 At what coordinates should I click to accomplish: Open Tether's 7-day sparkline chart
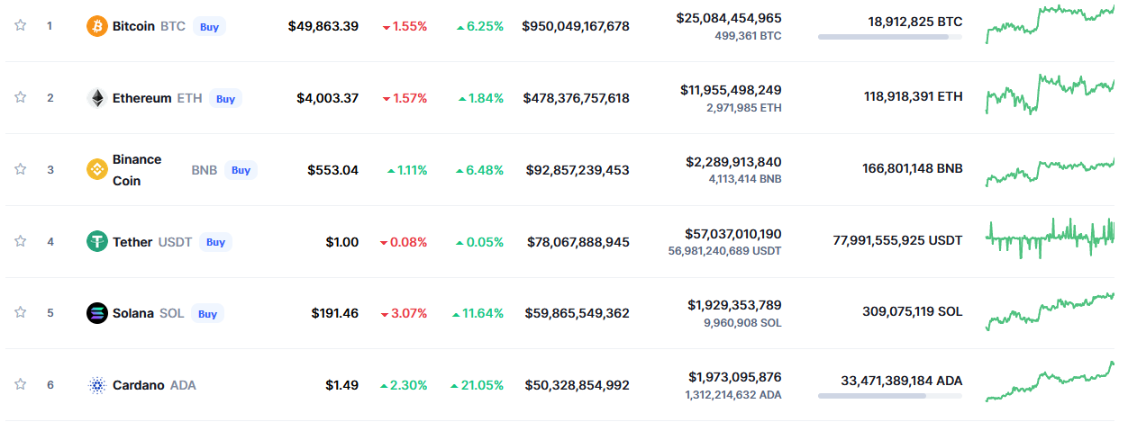(1050, 238)
